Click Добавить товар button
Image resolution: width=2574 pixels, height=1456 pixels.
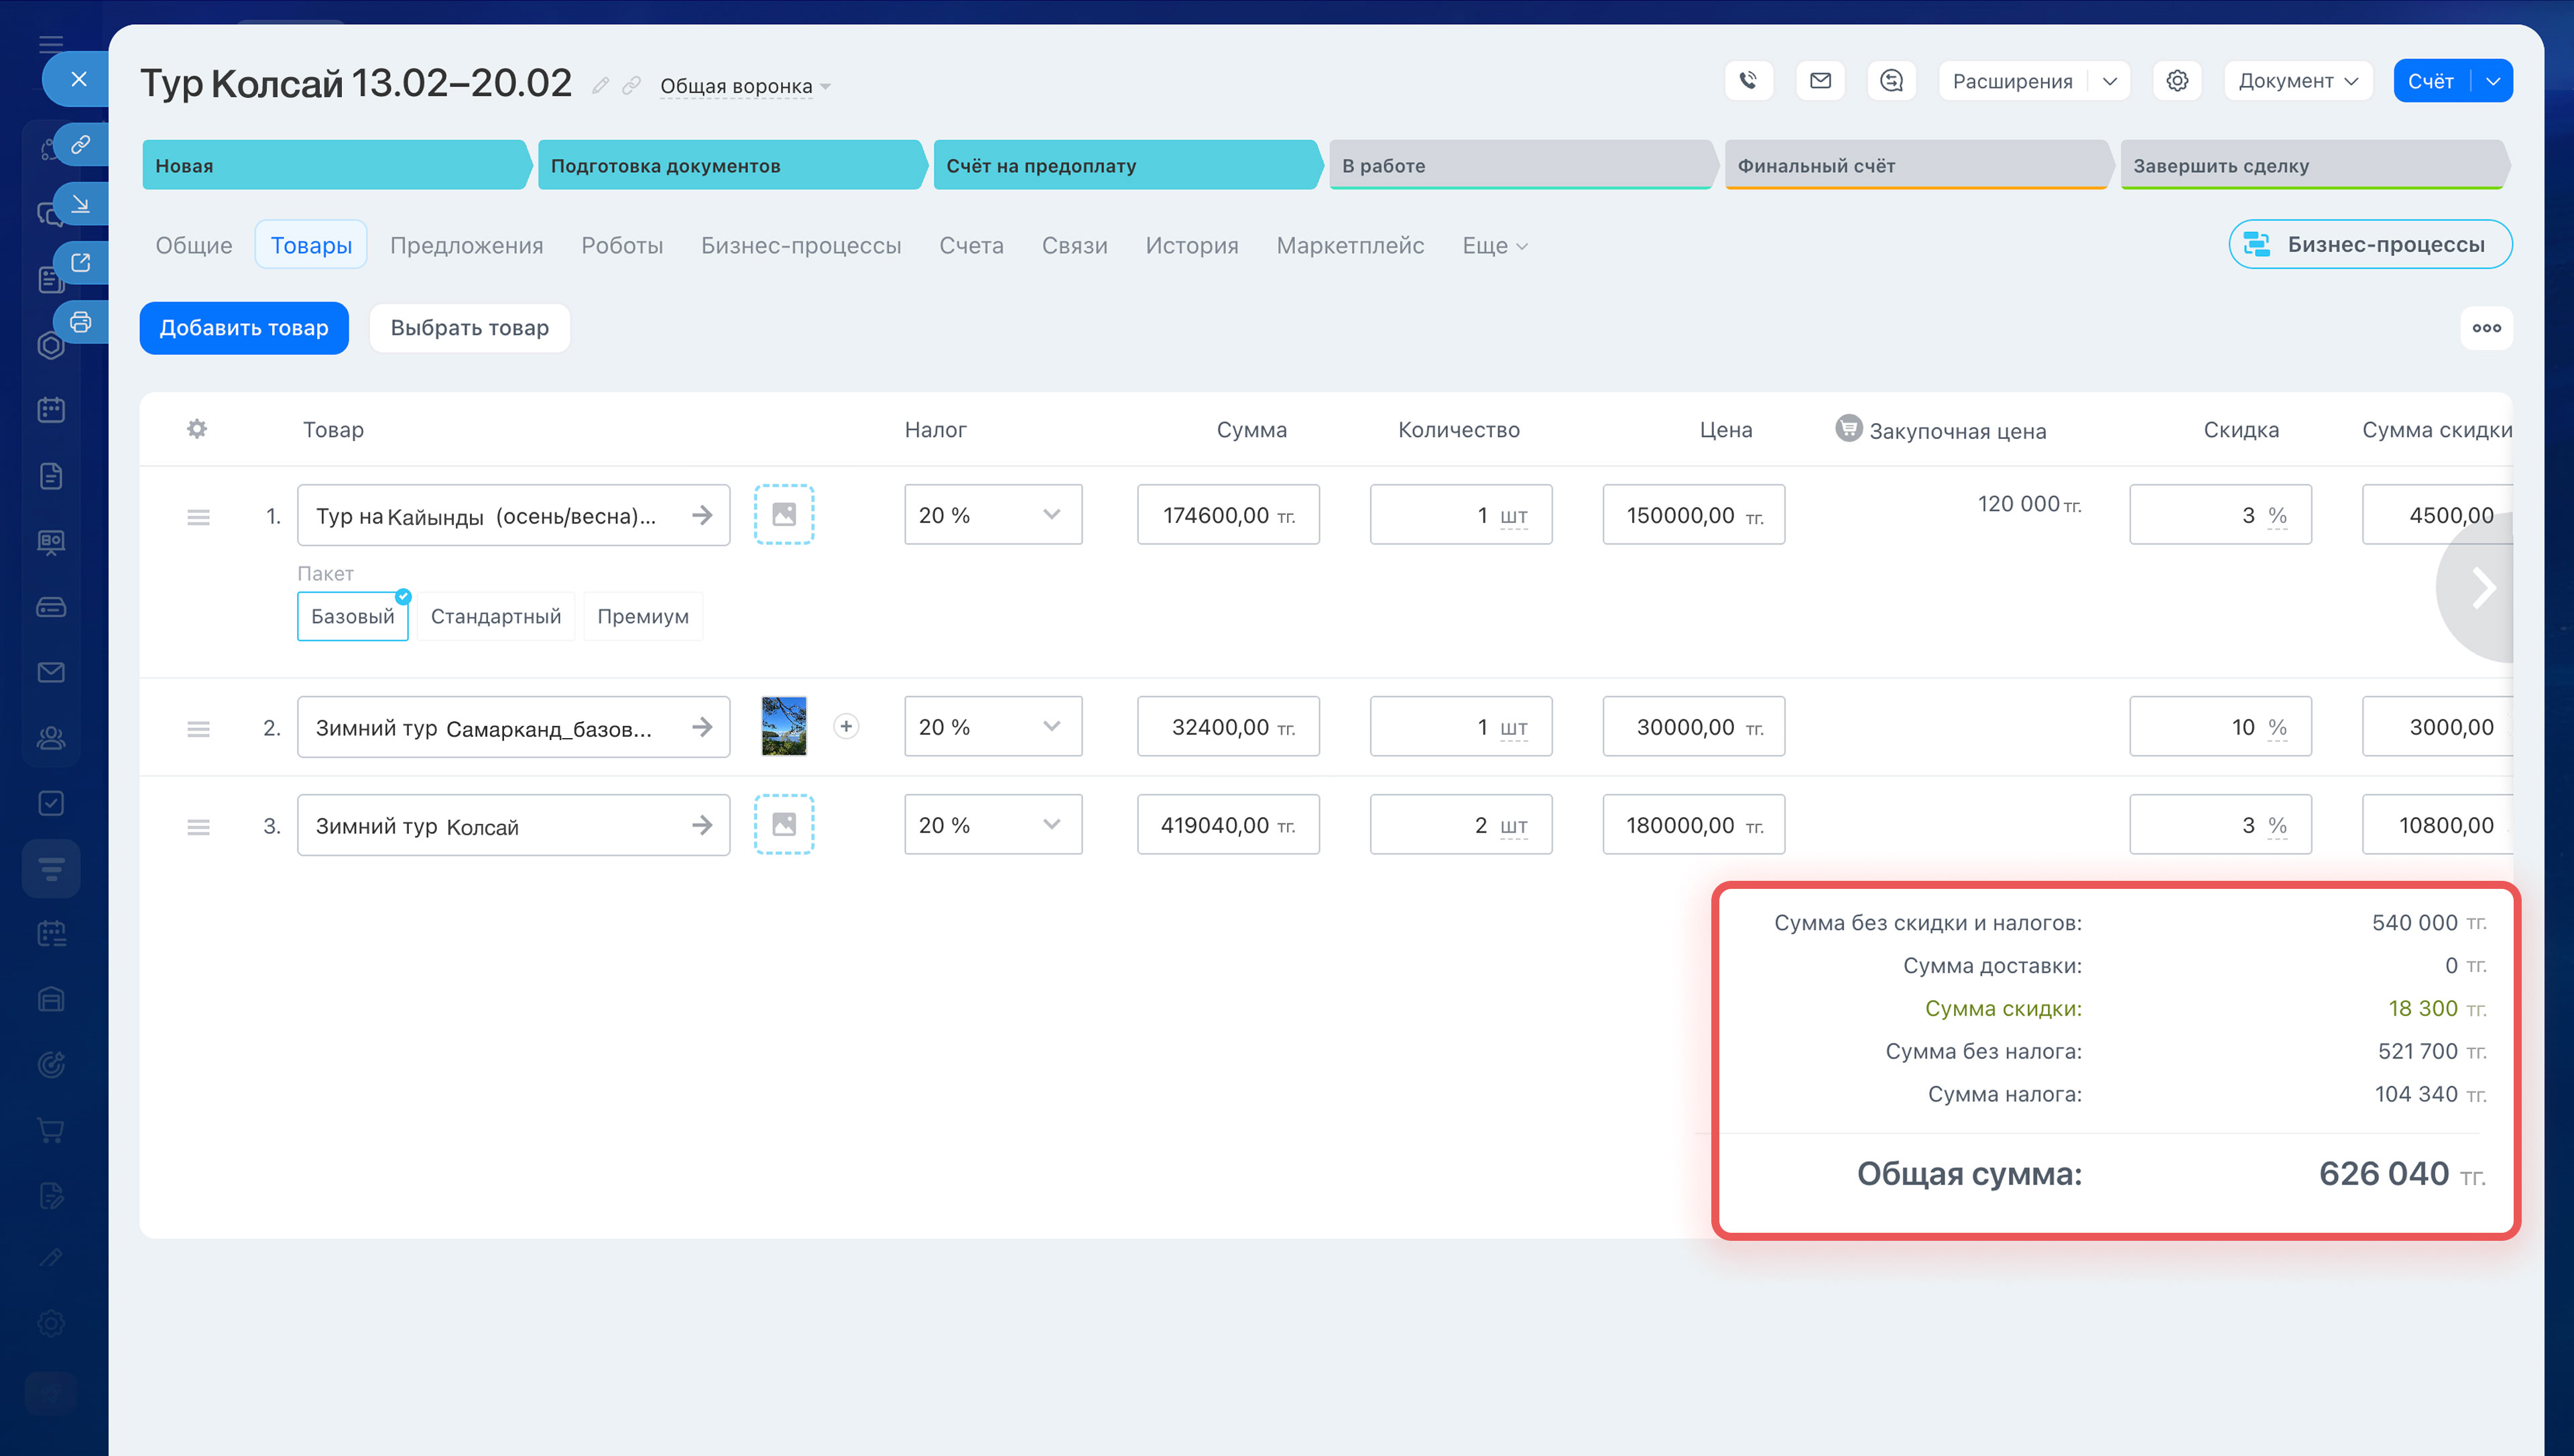(x=244, y=328)
